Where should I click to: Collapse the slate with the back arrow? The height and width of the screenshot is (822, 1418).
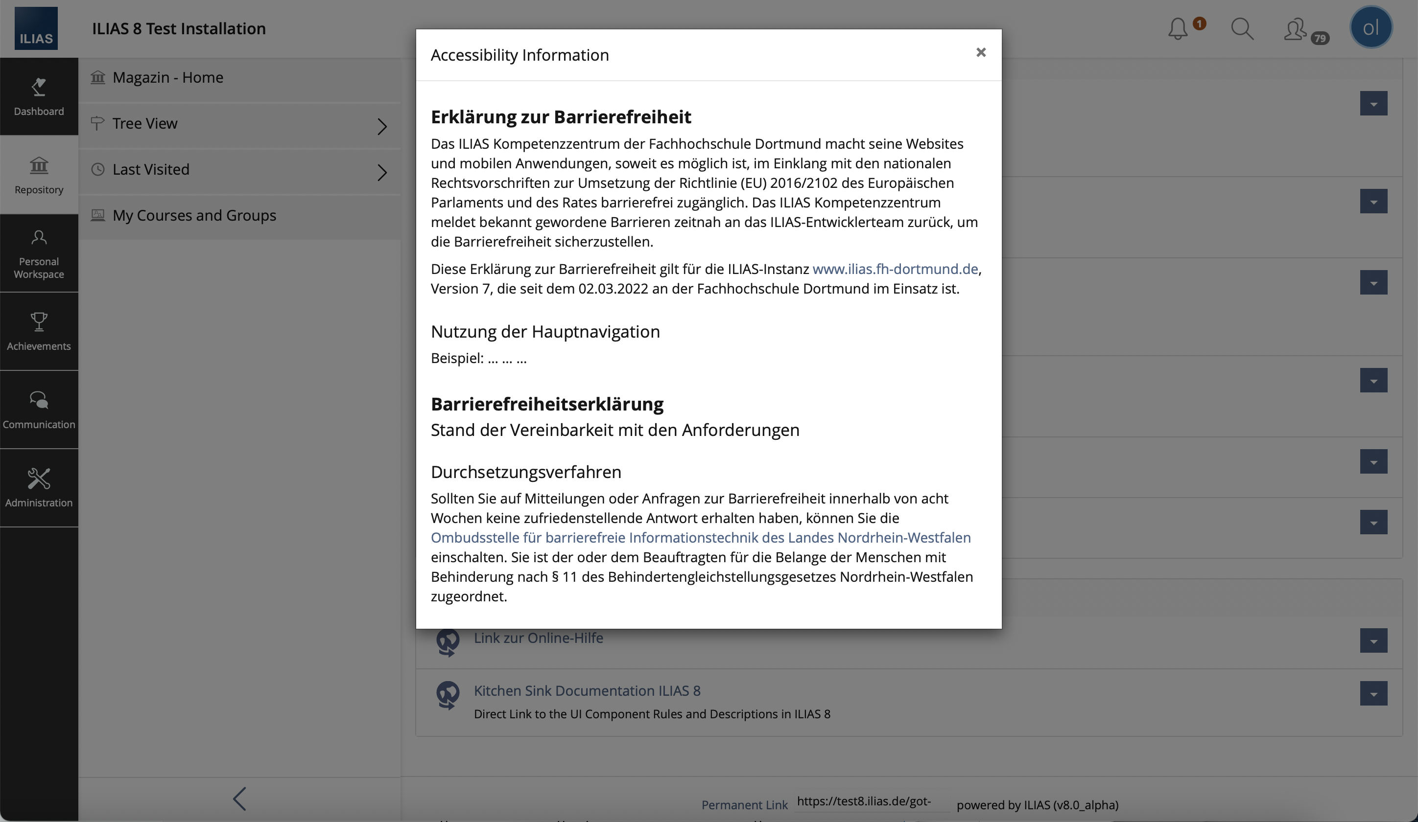[240, 799]
